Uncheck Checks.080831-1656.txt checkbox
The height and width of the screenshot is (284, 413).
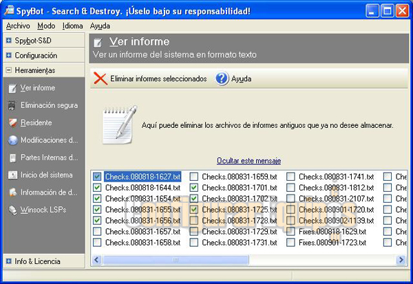tap(97, 220)
